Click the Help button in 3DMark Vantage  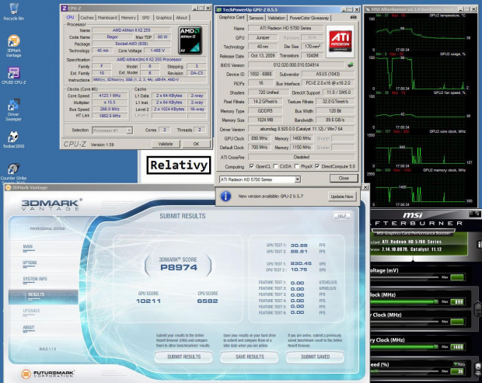pyautogui.click(x=342, y=216)
